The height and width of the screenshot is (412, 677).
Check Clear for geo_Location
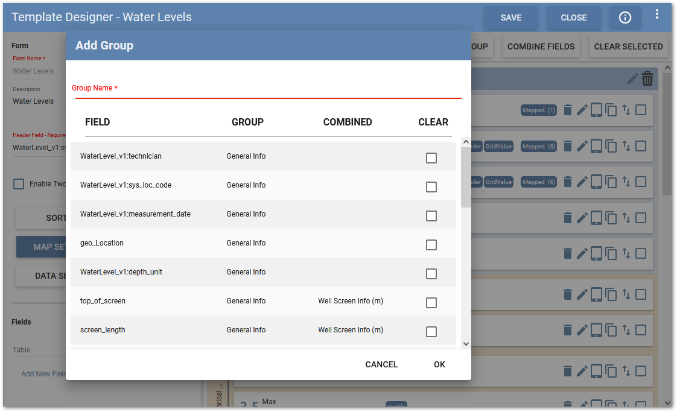(431, 245)
